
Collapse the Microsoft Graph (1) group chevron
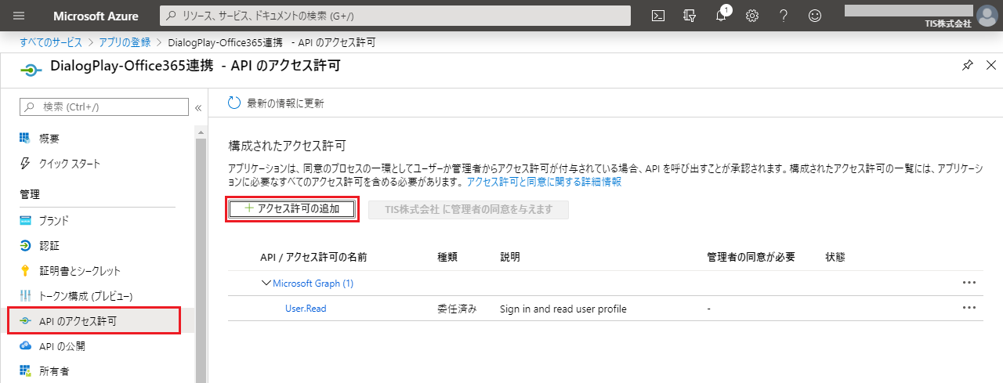(266, 283)
